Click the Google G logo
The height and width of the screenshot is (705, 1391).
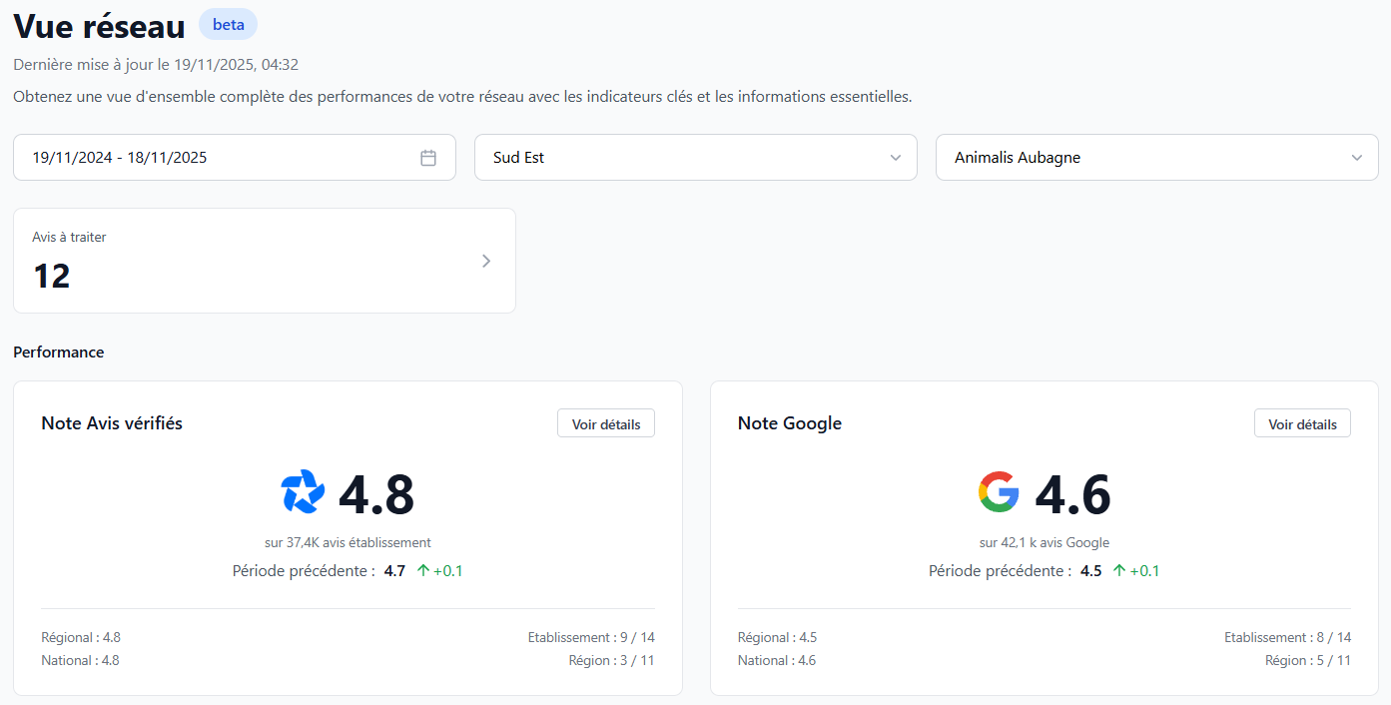999,492
